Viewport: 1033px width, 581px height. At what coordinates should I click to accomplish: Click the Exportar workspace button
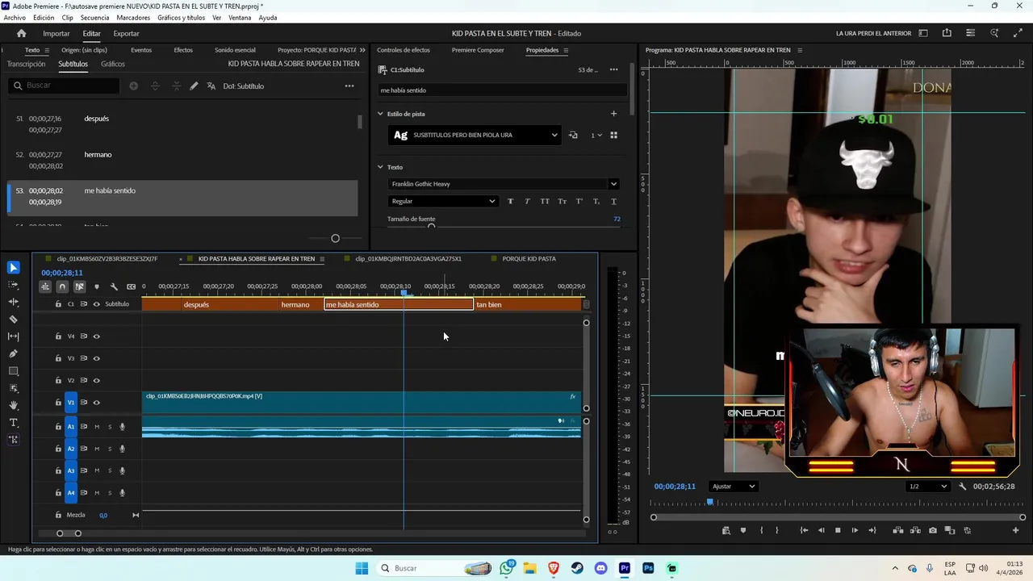click(x=126, y=33)
